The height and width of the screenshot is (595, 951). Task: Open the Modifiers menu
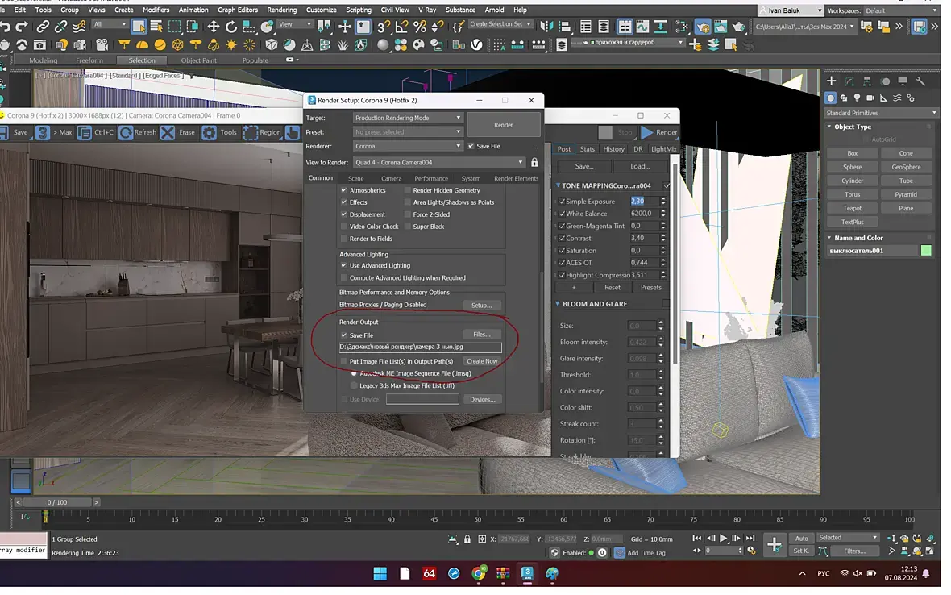pyautogui.click(x=156, y=10)
